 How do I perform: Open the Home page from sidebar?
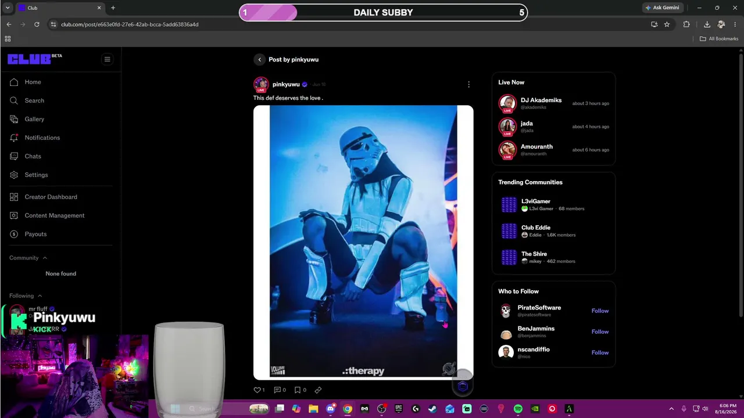coord(33,82)
